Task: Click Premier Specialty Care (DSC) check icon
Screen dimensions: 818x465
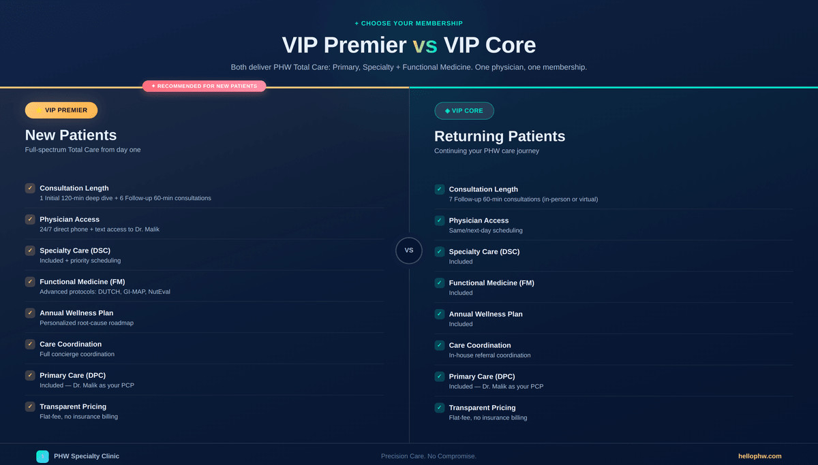Action: coord(30,251)
